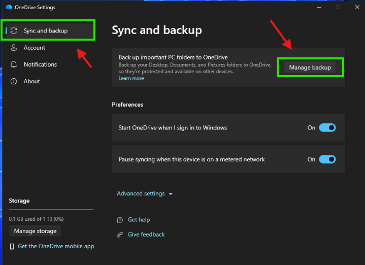Click the OneDrive cloud icon in title bar
This screenshot has width=365, height=265.
[x=9, y=8]
